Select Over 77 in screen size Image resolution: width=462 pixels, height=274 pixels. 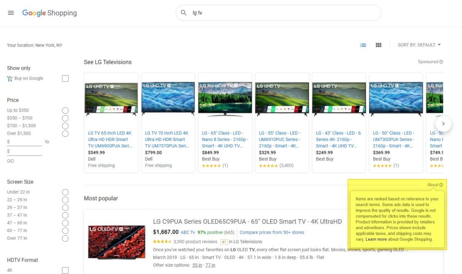(x=66, y=238)
